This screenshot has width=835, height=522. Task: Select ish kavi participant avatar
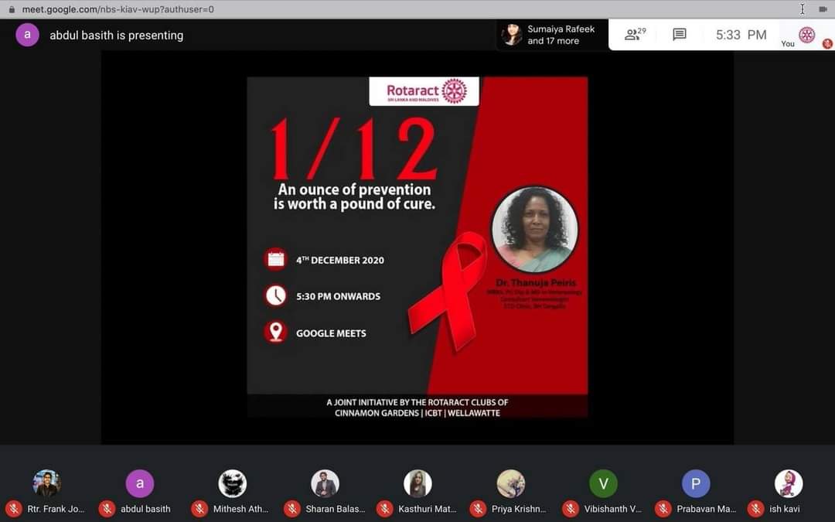pos(788,483)
